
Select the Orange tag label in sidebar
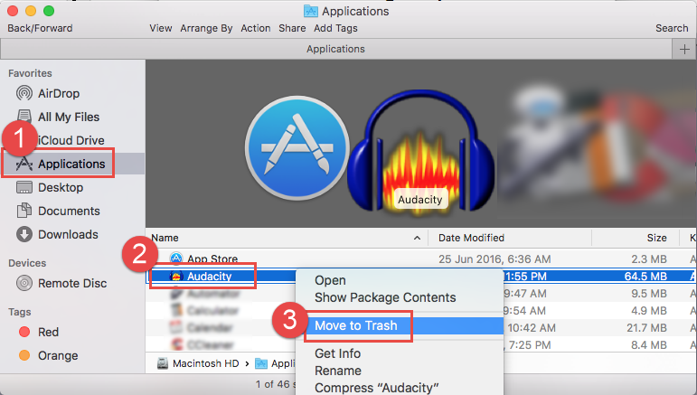click(x=58, y=355)
